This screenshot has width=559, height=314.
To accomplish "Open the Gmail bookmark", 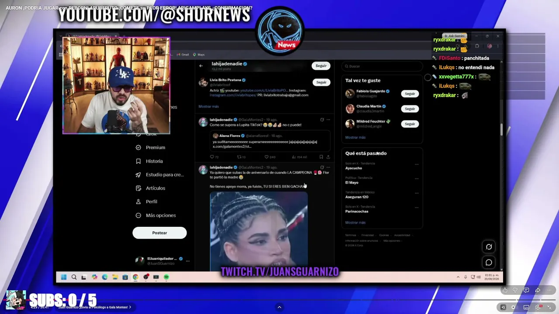I will click(183, 55).
